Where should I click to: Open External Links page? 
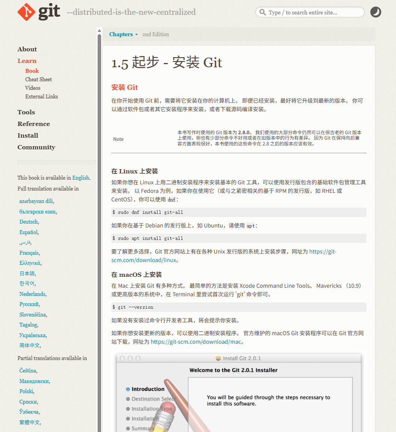click(x=41, y=96)
